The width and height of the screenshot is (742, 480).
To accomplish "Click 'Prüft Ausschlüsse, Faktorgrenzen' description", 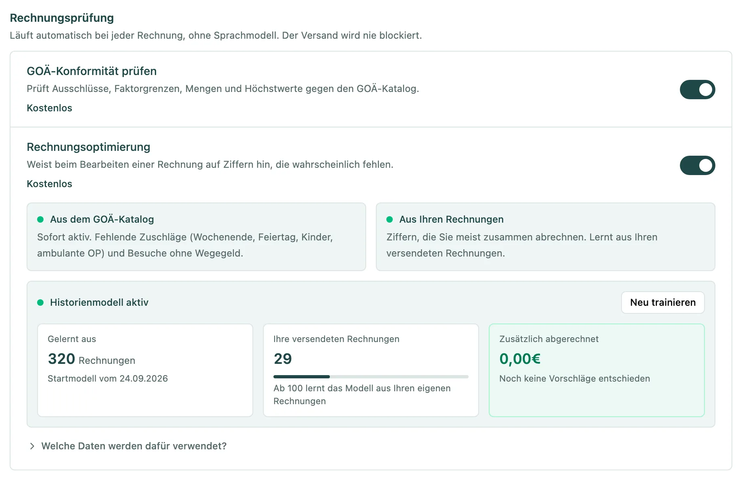I will click(223, 89).
